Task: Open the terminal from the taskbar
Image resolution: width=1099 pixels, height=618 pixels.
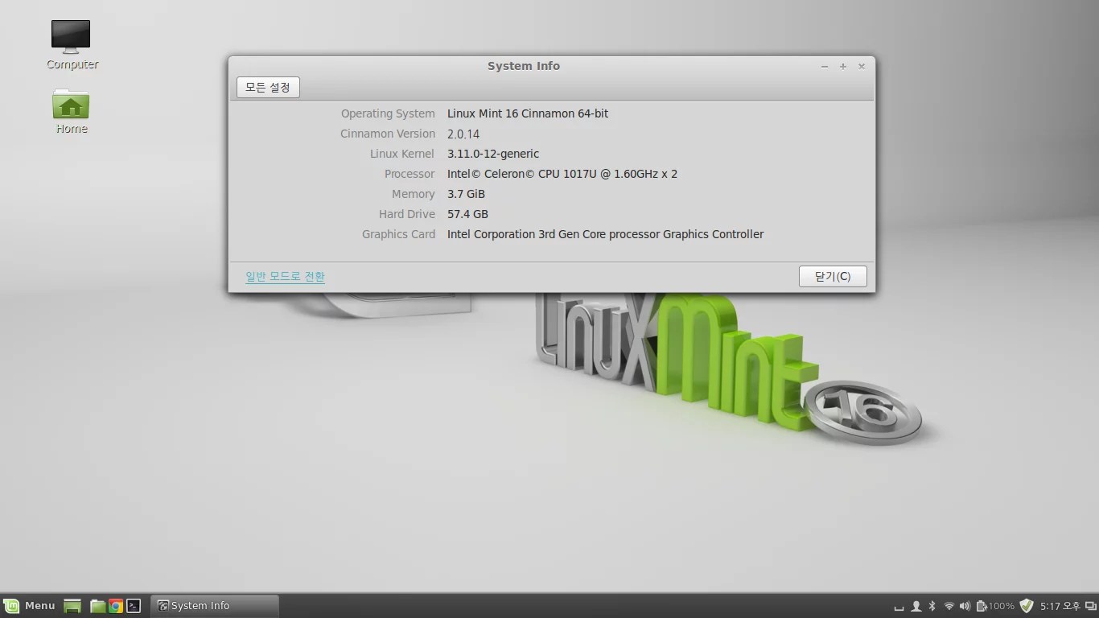Action: (133, 605)
